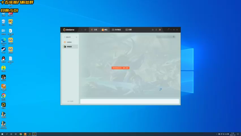Screen dimensions: 241x136
Task: Open lowest League of Legends desktop shortcut
Action: pyautogui.click(x=3, y=125)
